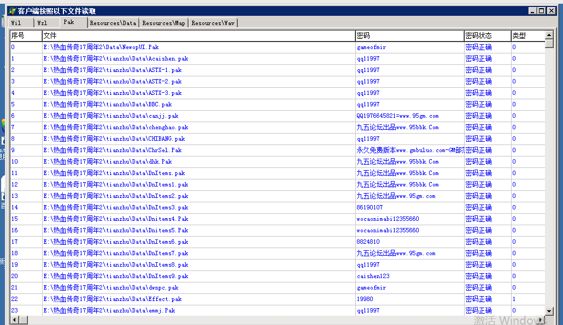This screenshot has width=563, height=325.
Task: Click the 密码 column header
Action: [x=410, y=36]
